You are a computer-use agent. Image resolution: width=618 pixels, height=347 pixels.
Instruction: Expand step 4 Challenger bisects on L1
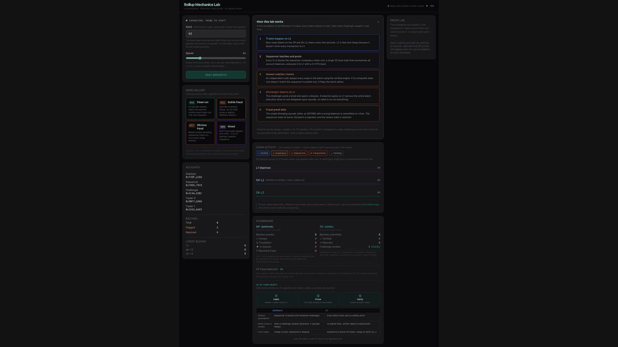pos(318,96)
